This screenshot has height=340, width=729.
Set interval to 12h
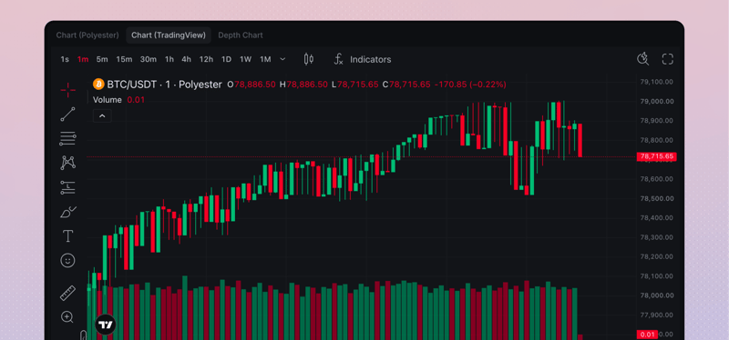point(207,59)
